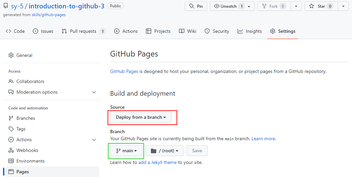This screenshot has height=177, width=352.
Task: Open the Unwatch notifications dropdown
Action: click(232, 6)
